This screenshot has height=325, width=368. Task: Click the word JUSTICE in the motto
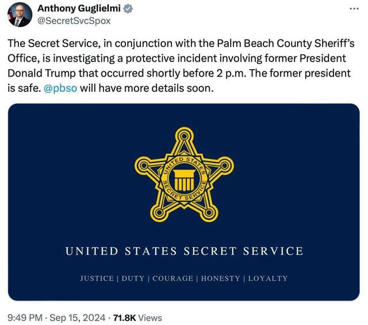pos(97,278)
